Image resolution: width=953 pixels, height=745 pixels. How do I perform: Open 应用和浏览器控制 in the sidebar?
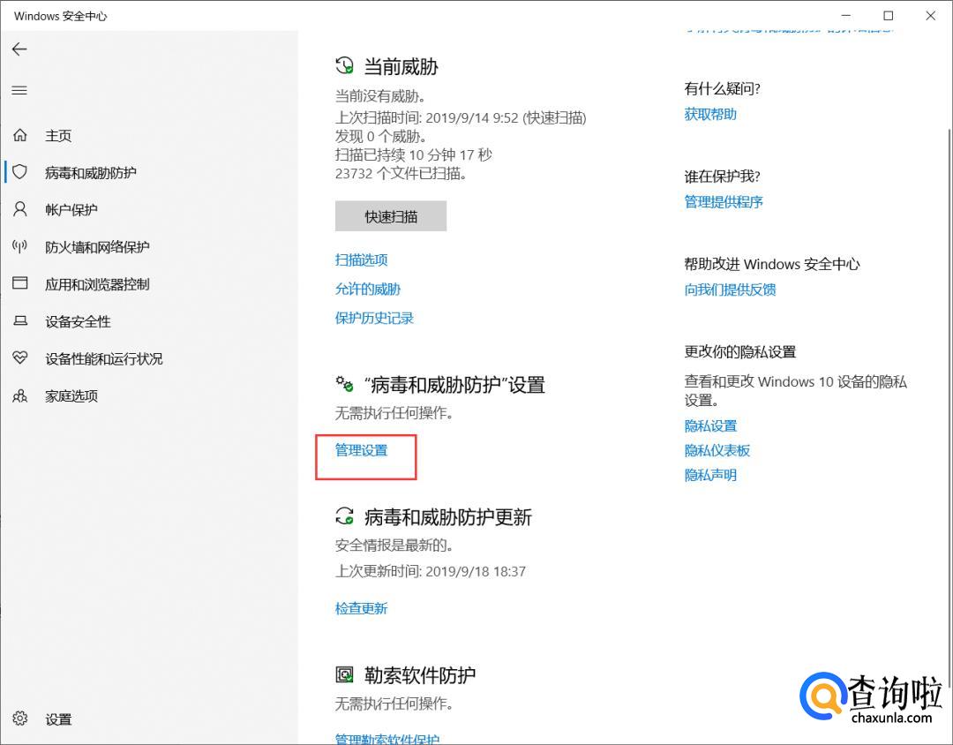[x=97, y=284]
